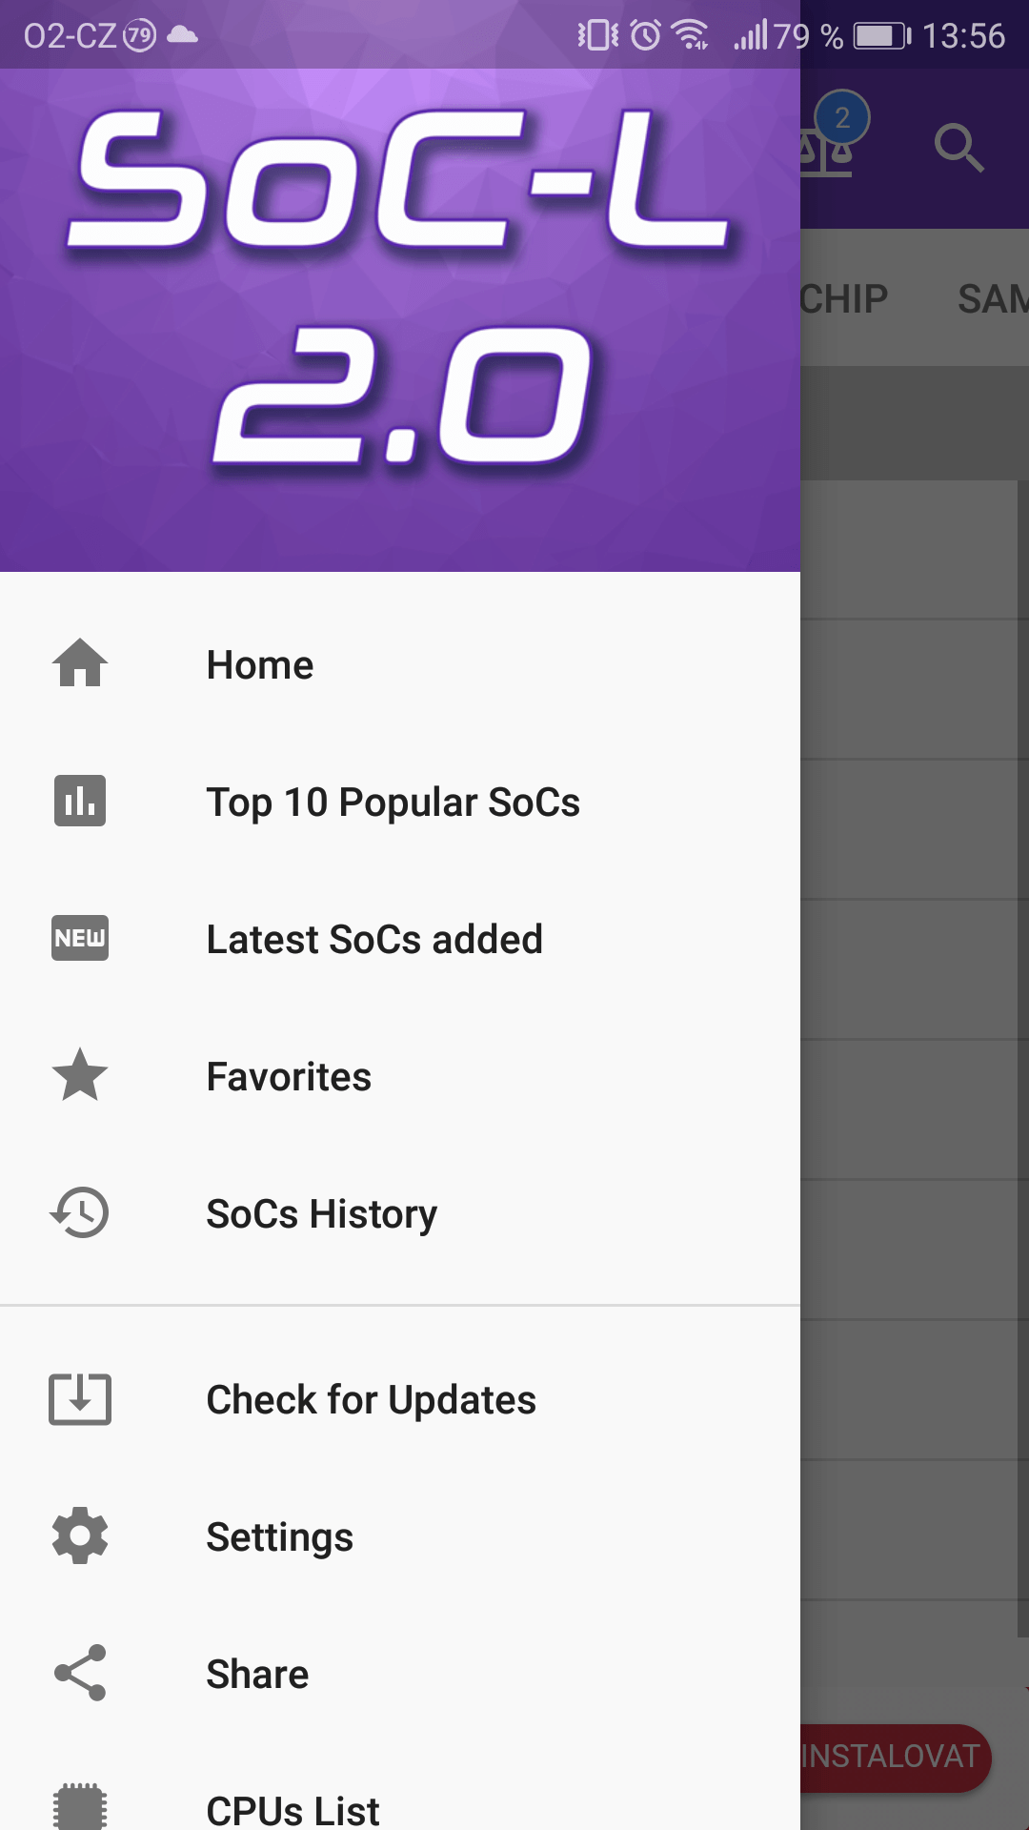The height and width of the screenshot is (1830, 1029).
Task: Tap the CPUs List chip icon
Action: pyautogui.click(x=80, y=1807)
